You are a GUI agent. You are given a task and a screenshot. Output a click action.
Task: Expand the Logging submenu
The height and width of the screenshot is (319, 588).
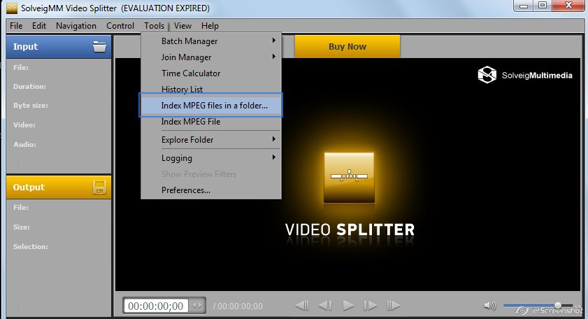pyautogui.click(x=211, y=158)
